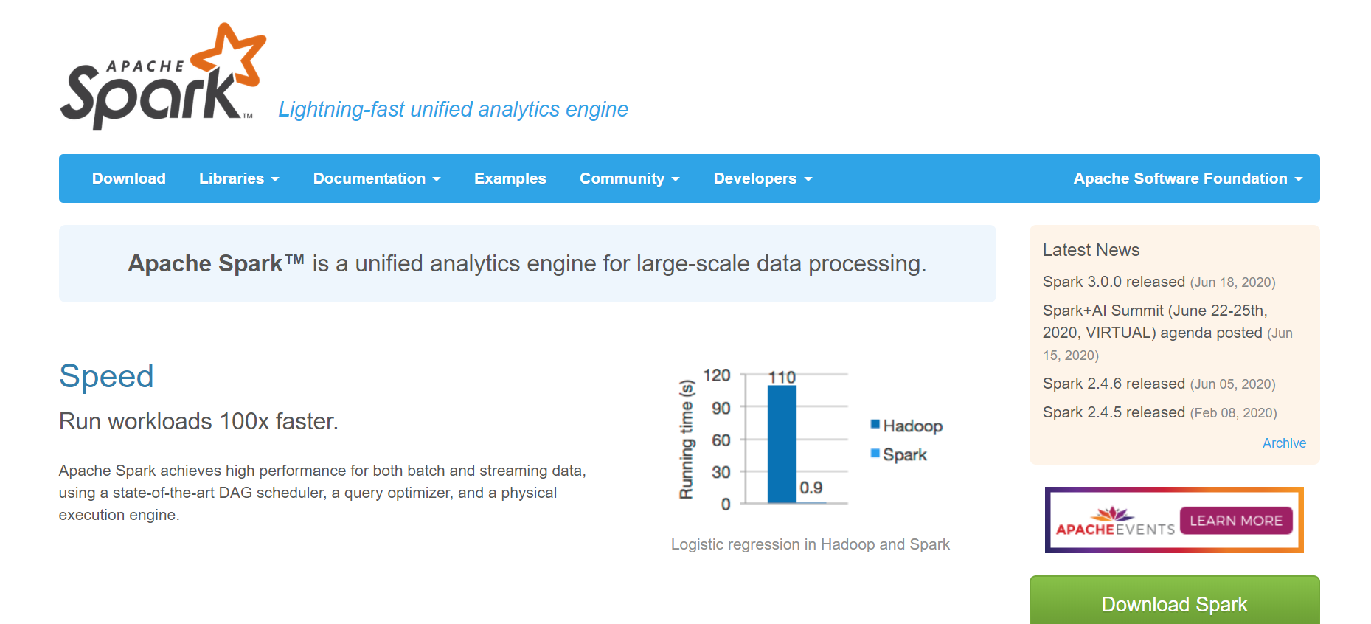Go to the Download page in navbar
Viewport: 1371px width, 624px height.
129,178
